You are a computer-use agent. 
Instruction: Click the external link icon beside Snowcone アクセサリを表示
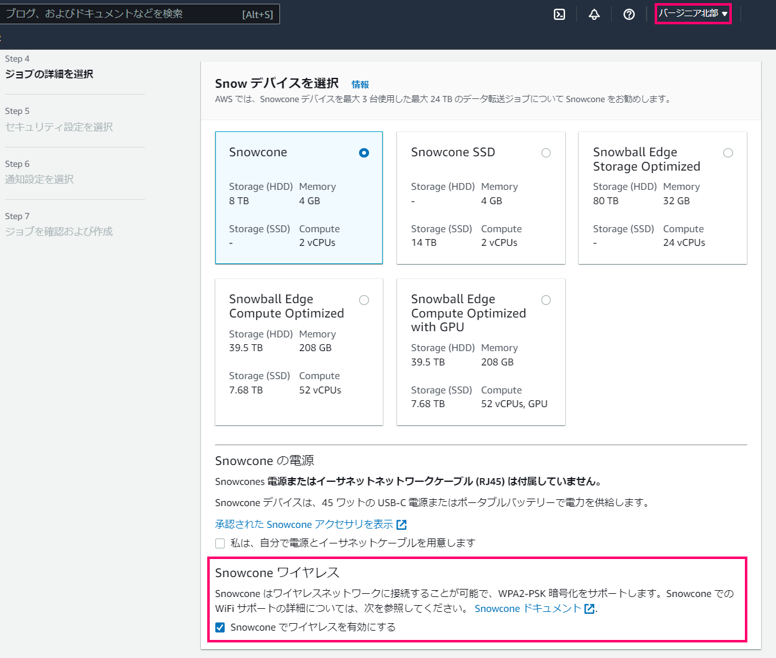(x=401, y=525)
